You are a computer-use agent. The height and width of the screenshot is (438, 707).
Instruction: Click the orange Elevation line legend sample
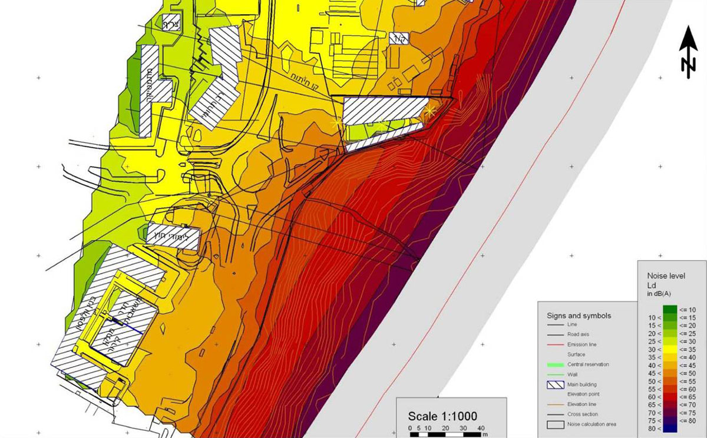point(554,404)
